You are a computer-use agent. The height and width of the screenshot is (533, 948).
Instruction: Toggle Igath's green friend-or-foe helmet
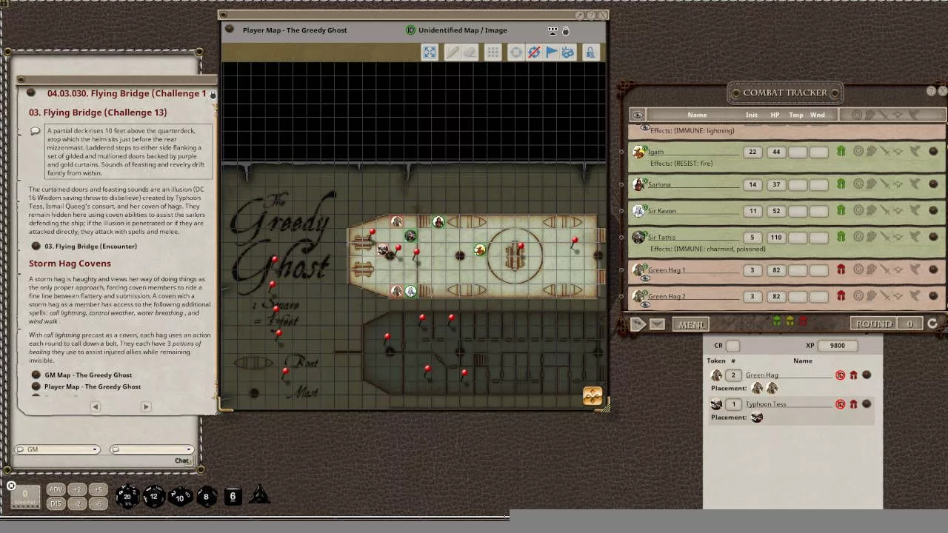(x=841, y=152)
